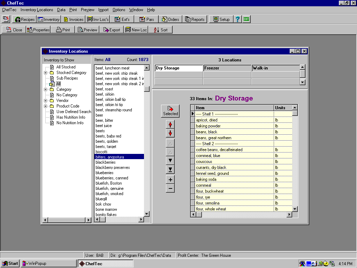Expand the Product Code tree node
The height and width of the screenshot is (268, 357).
pos(46,106)
